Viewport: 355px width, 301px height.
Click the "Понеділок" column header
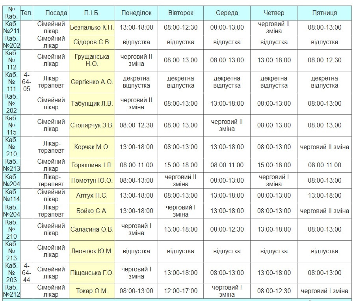136,13
